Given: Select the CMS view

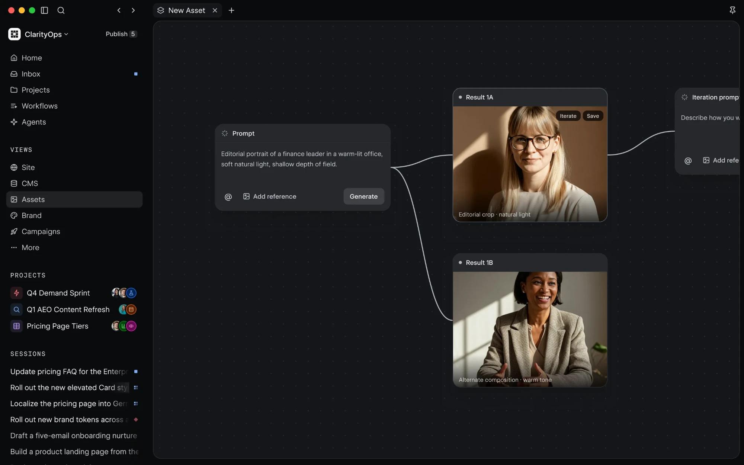Looking at the screenshot, I should point(74,183).
